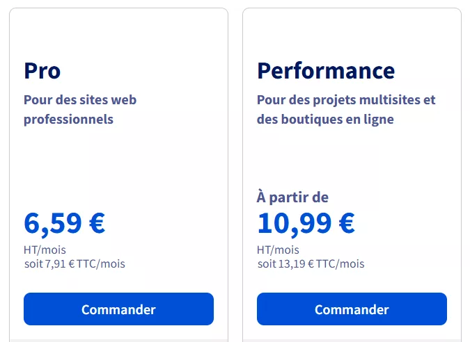The image size is (470, 342).
Task: Click the "soit 13,19 € TTC/mois" text
Action: tap(311, 263)
